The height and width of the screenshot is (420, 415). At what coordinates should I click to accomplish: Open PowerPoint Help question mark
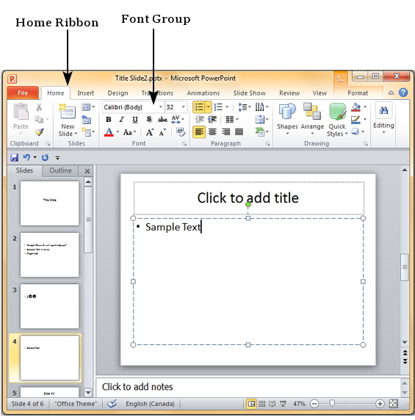pos(403,93)
